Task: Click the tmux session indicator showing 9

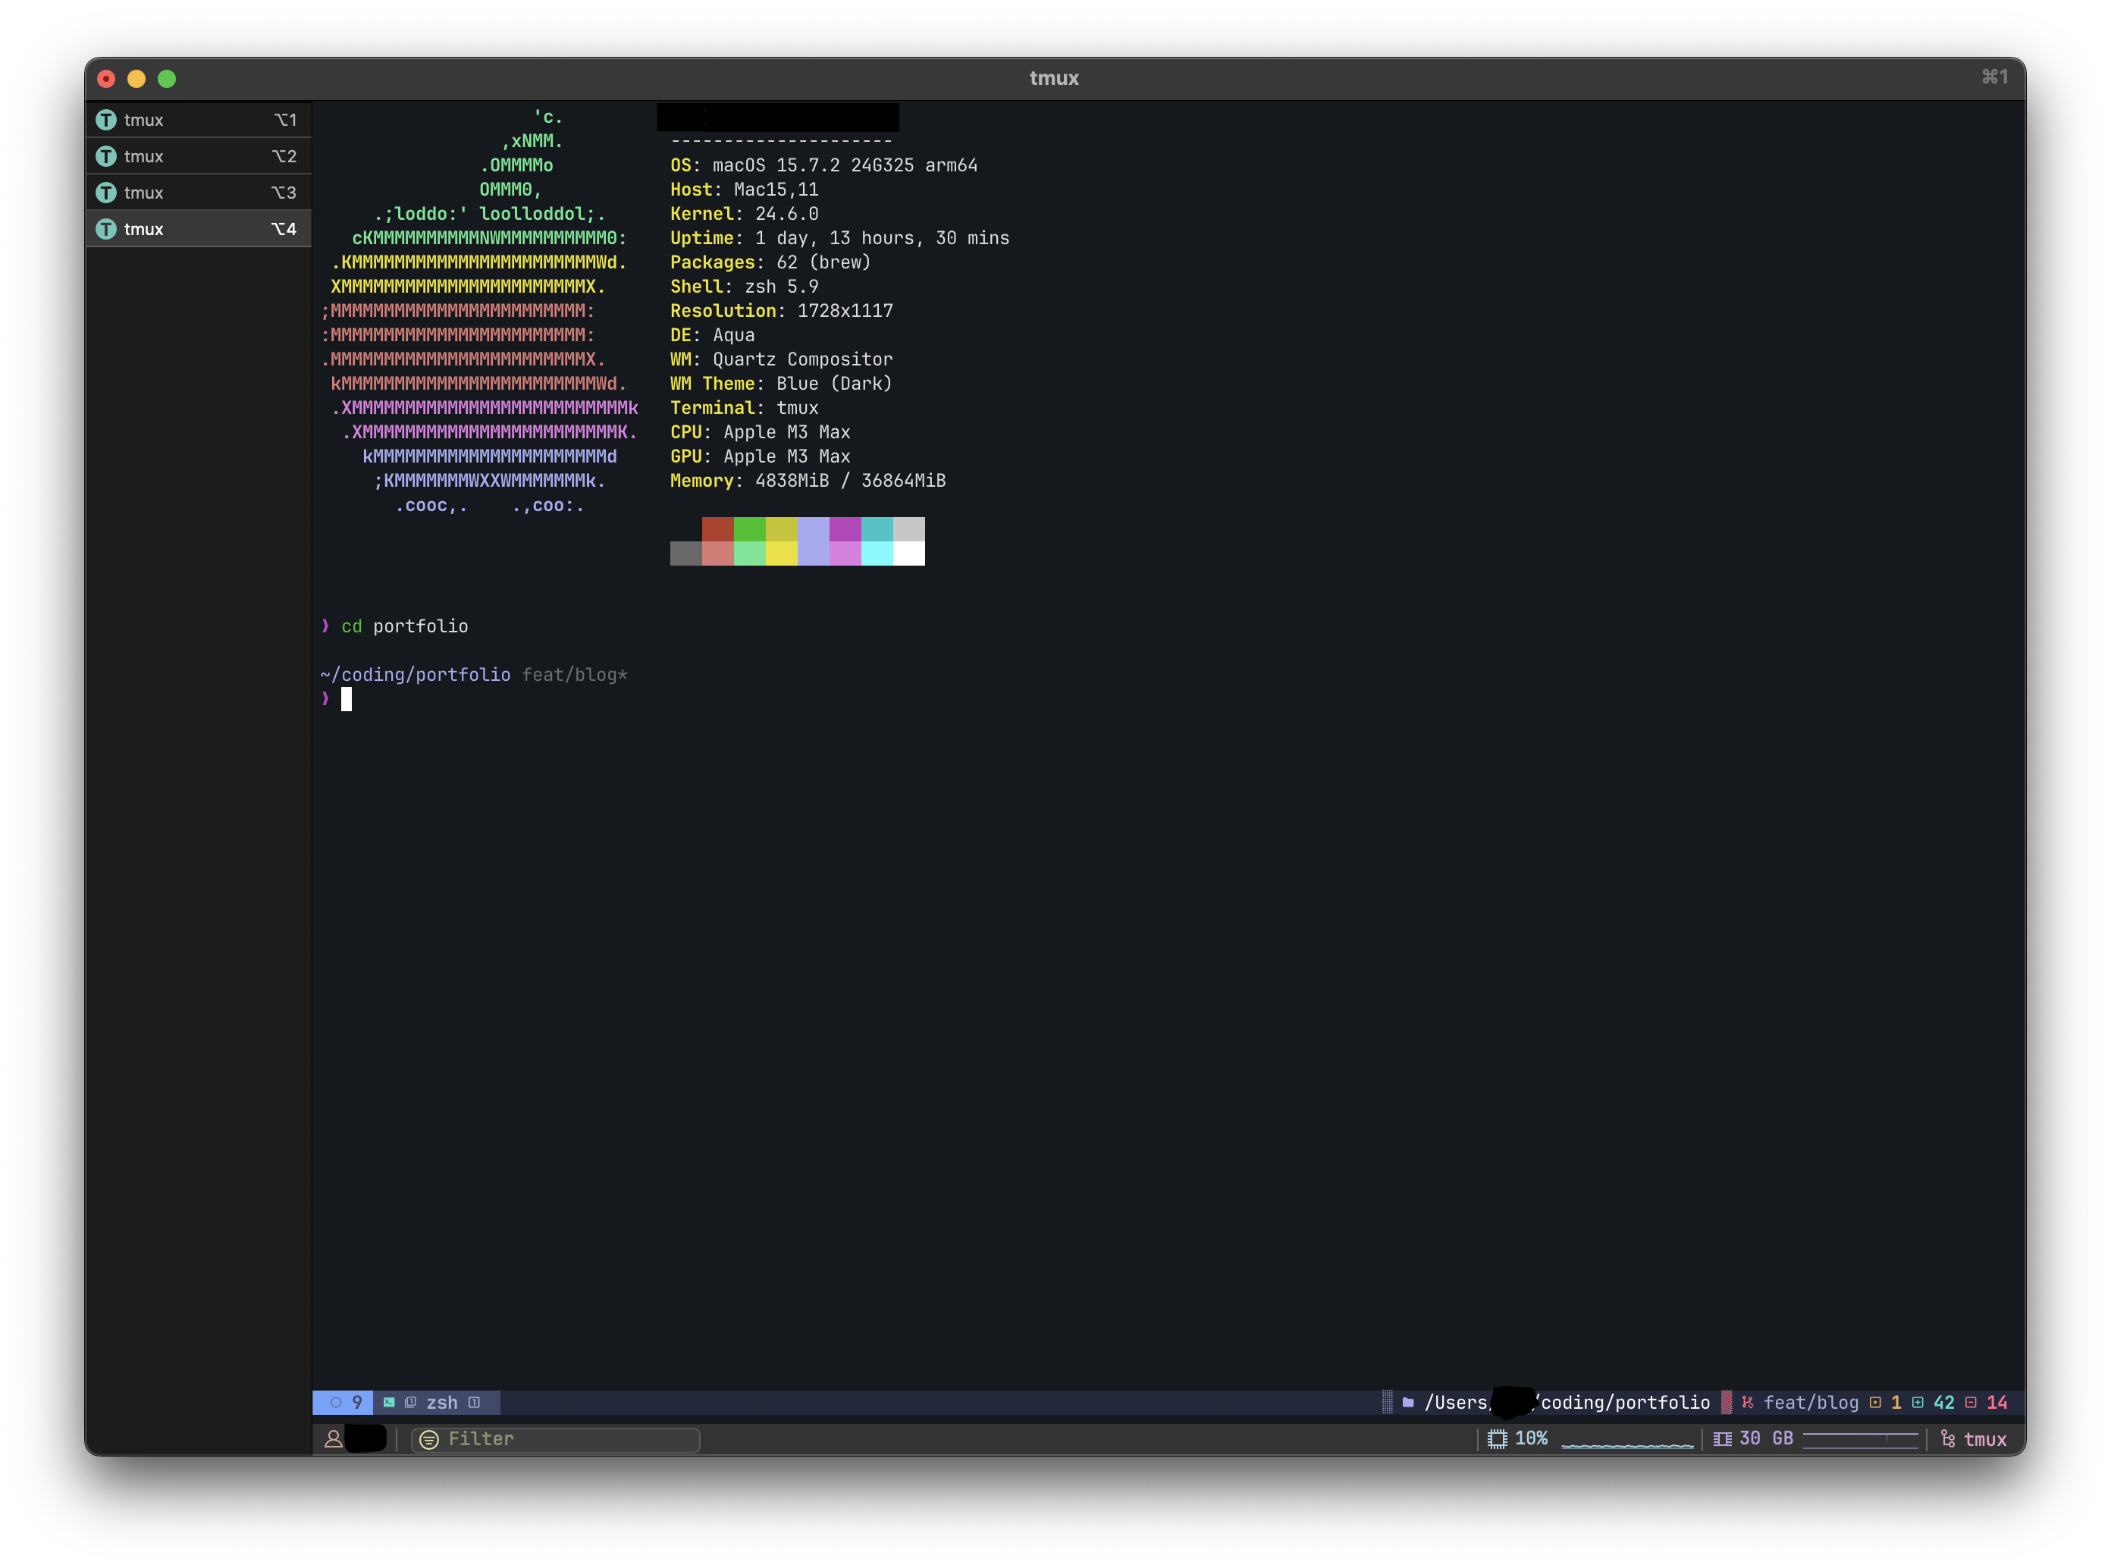Action: click(343, 1402)
